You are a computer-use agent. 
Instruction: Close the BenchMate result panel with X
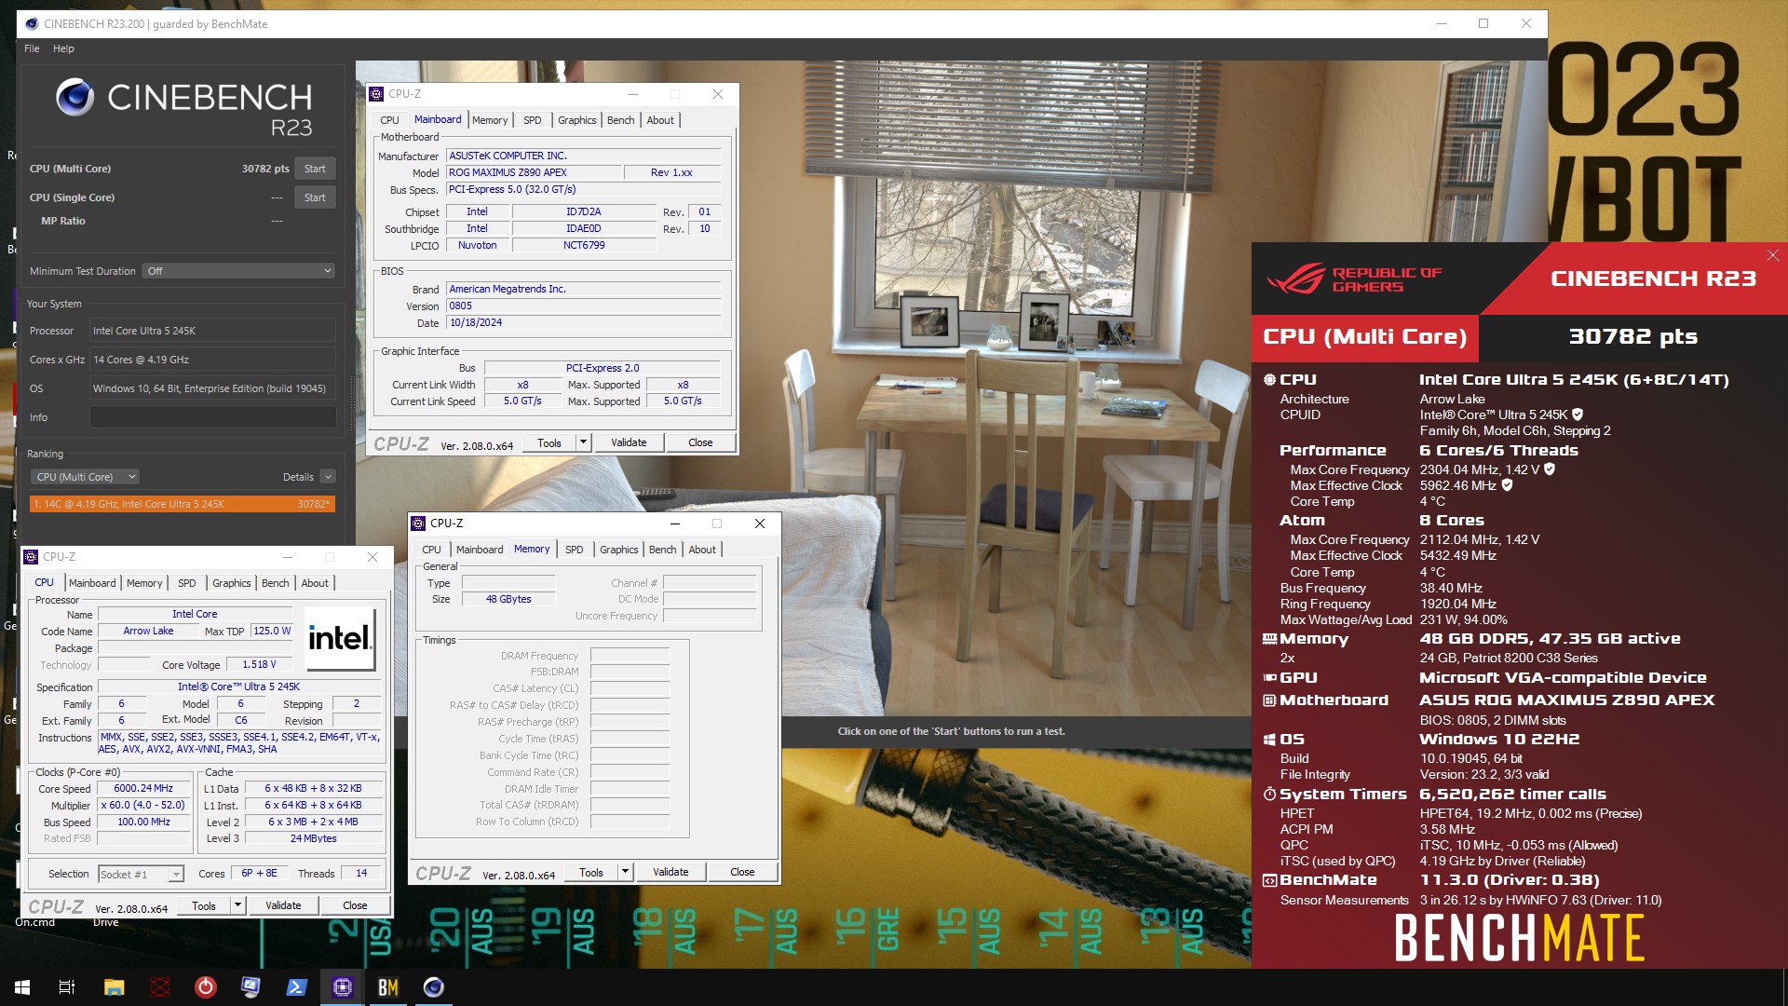coord(1772,255)
